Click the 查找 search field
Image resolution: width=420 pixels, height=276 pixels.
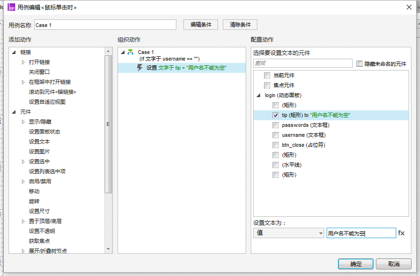[x=303, y=63]
